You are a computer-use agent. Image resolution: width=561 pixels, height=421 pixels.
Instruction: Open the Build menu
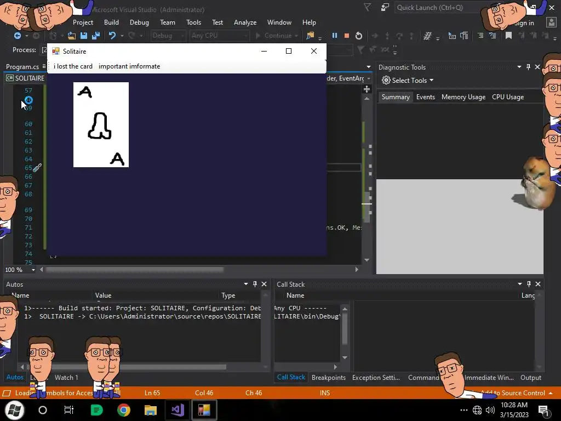[x=111, y=22]
